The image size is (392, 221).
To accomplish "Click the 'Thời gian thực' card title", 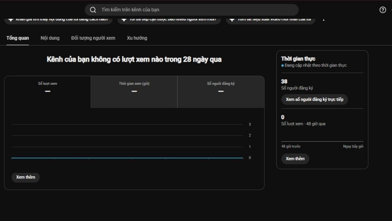I will point(298,59).
